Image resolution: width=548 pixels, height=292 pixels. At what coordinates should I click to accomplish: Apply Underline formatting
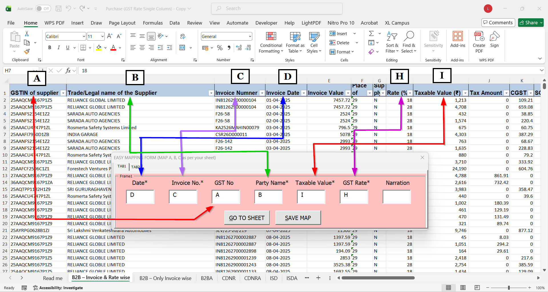(x=68, y=47)
